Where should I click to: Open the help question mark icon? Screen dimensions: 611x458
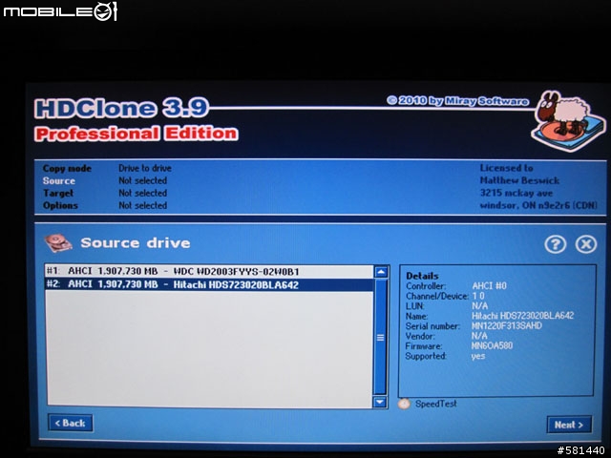555,244
